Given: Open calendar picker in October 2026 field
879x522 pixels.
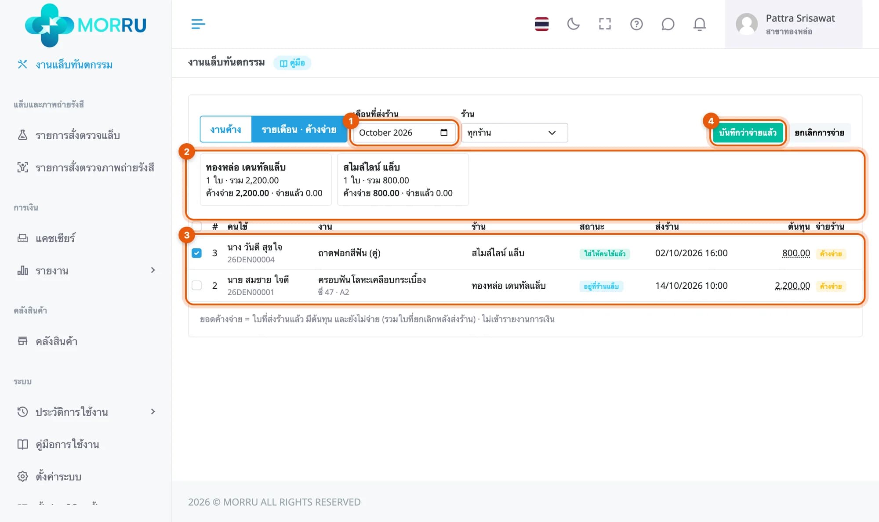Looking at the screenshot, I should (x=444, y=133).
